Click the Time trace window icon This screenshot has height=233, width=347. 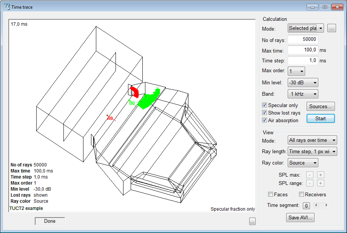click(x=7, y=7)
